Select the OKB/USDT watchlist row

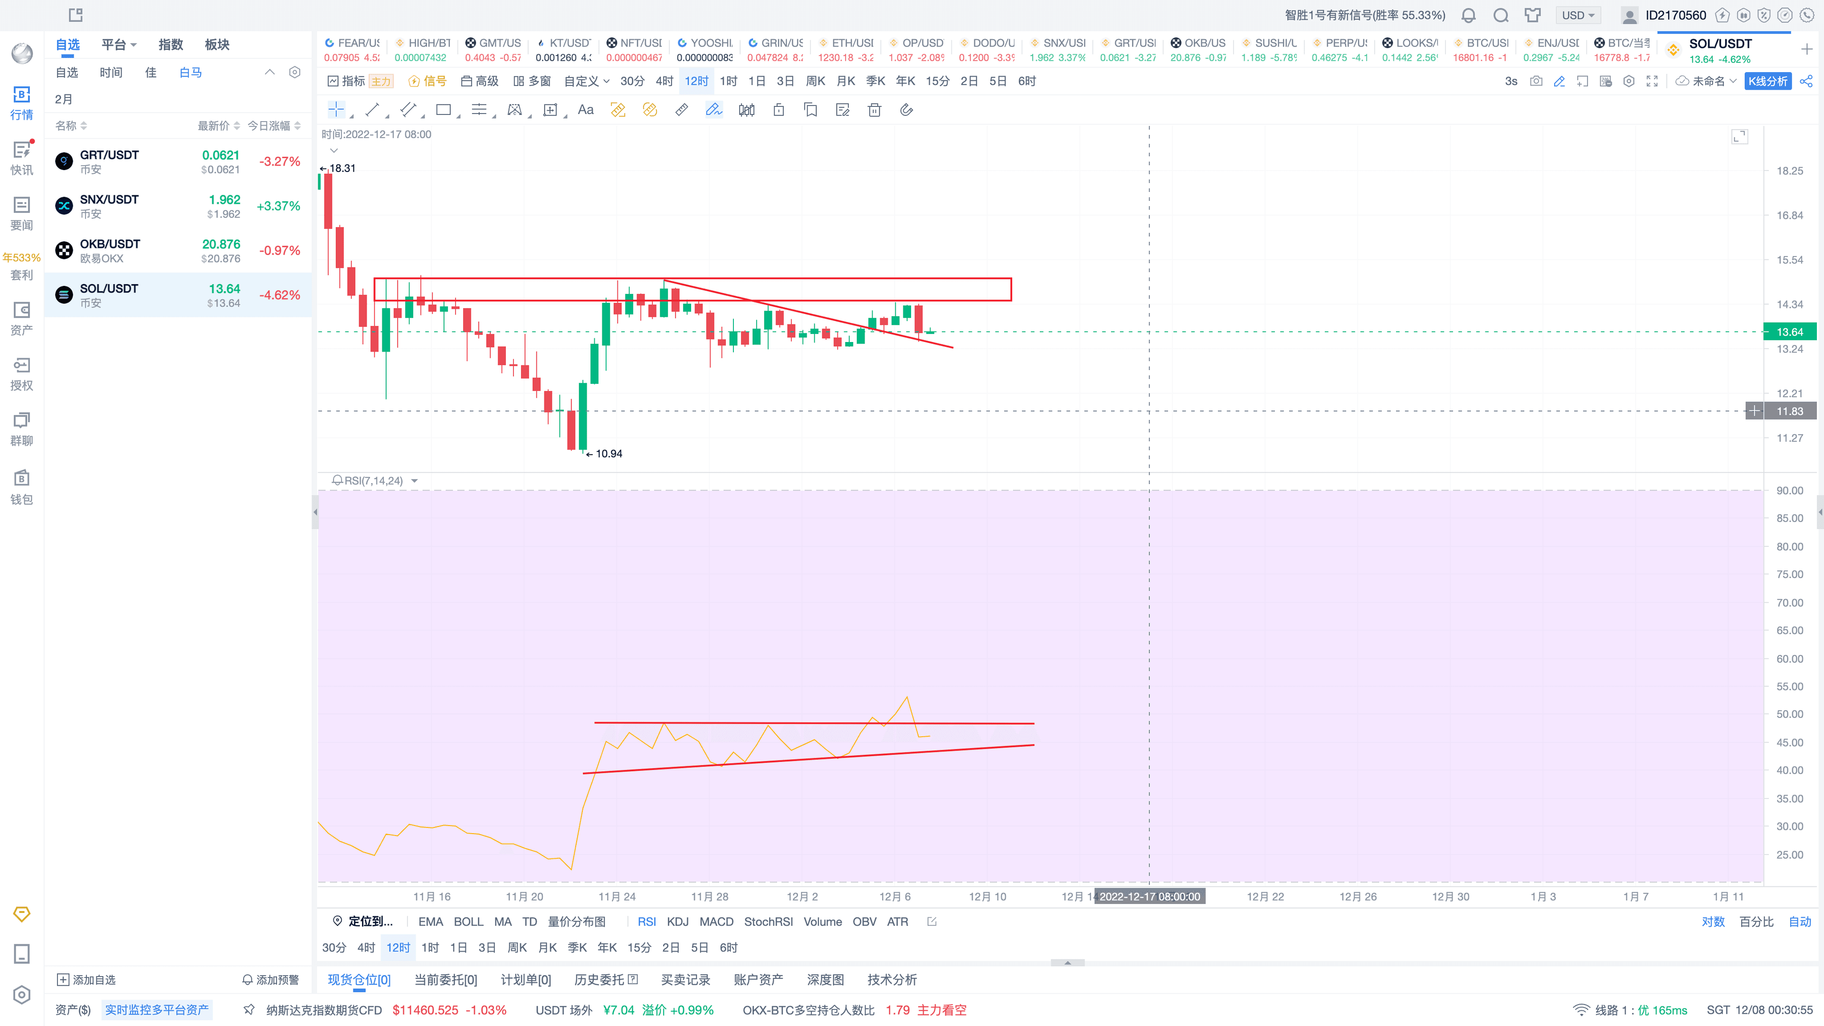pyautogui.click(x=178, y=251)
